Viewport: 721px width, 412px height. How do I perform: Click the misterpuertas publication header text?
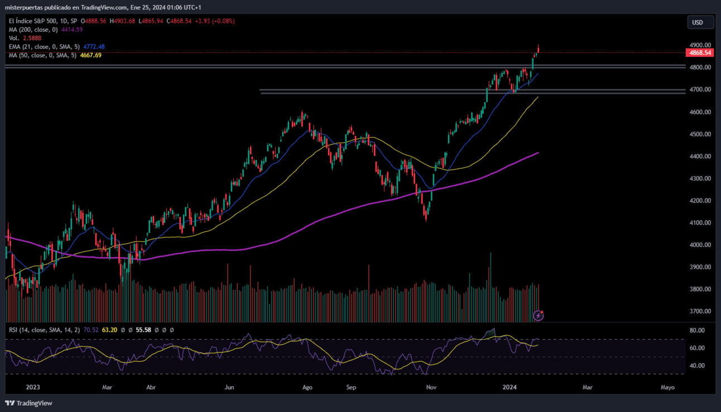coord(103,7)
